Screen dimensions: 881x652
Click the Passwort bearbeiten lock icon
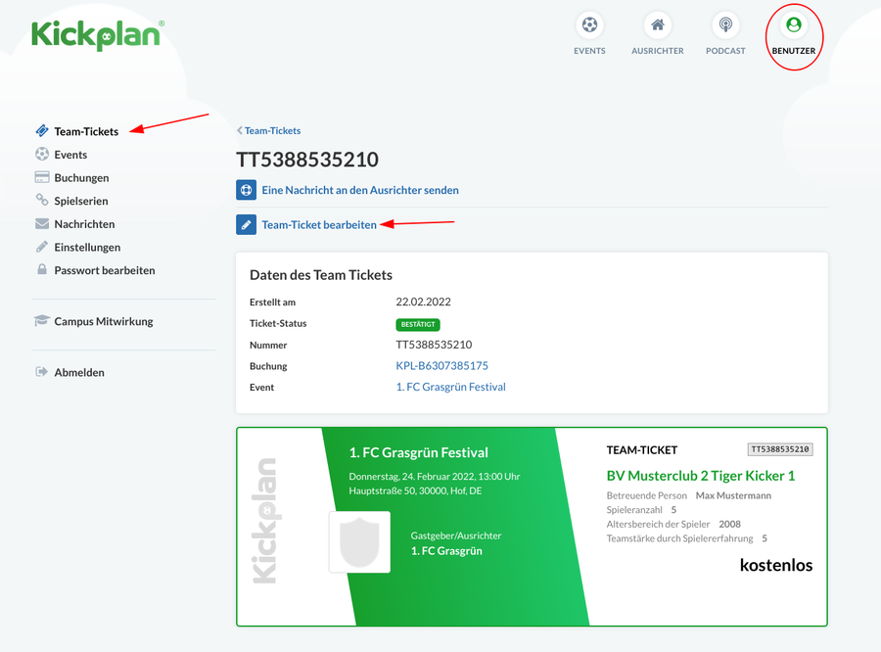point(42,270)
